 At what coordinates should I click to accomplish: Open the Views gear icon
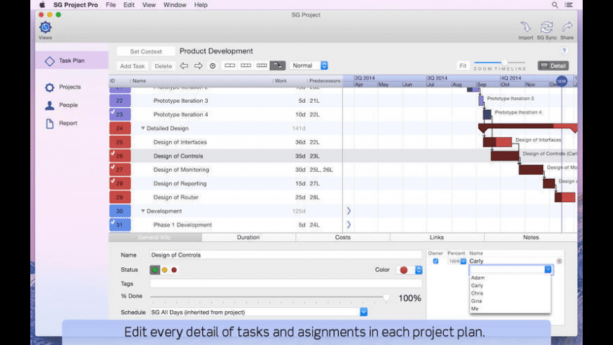pyautogui.click(x=45, y=28)
